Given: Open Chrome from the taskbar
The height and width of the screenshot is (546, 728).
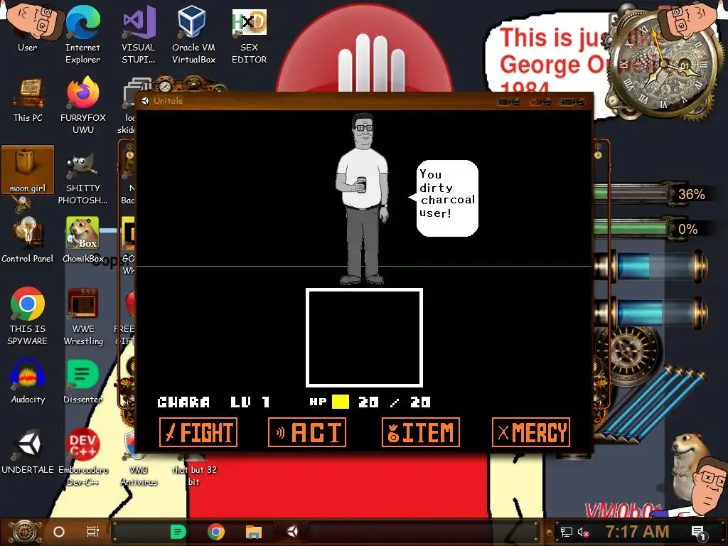Looking at the screenshot, I should tap(216, 532).
